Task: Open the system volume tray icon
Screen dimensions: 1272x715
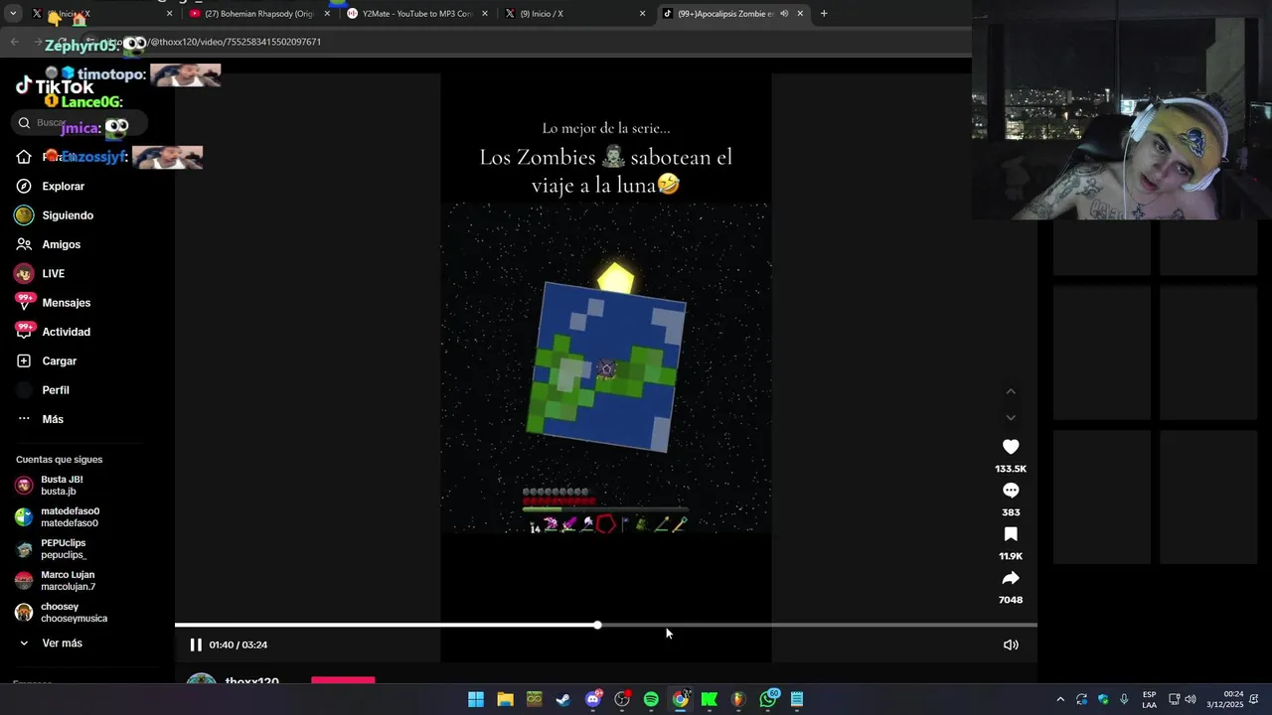Action: [1191, 699]
